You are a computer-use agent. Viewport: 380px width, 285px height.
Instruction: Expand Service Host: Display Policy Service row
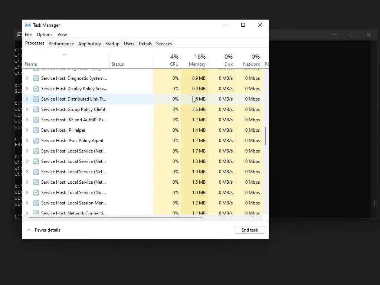tap(27, 89)
